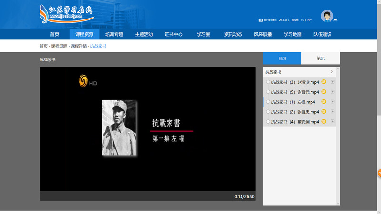Click the Jiangsu Study Online site logo
Image resolution: width=381 pixels, height=214 pixels.
[x=66, y=14]
